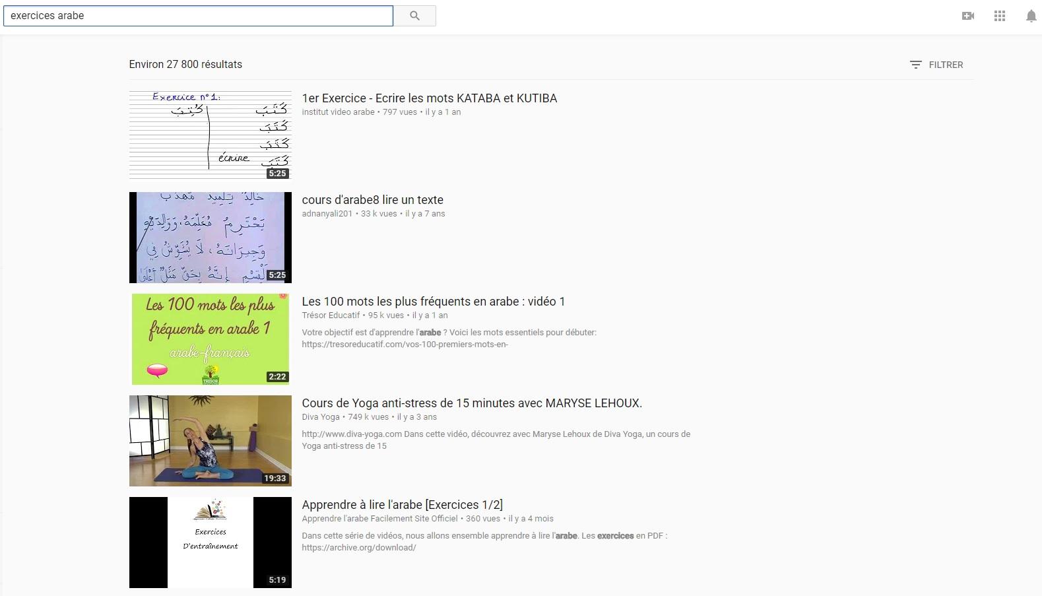The width and height of the screenshot is (1042, 596).
Task: Visit the 'institut video arabe' channel
Action: coord(338,112)
